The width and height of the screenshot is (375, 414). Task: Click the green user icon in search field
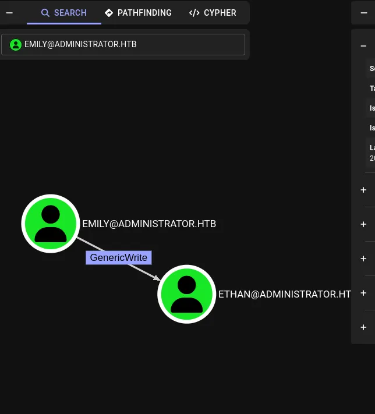click(16, 45)
